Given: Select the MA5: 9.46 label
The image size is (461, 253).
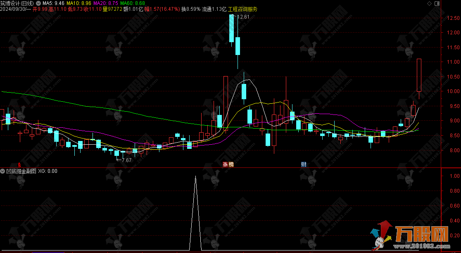Looking at the screenshot, I should click(53, 3).
